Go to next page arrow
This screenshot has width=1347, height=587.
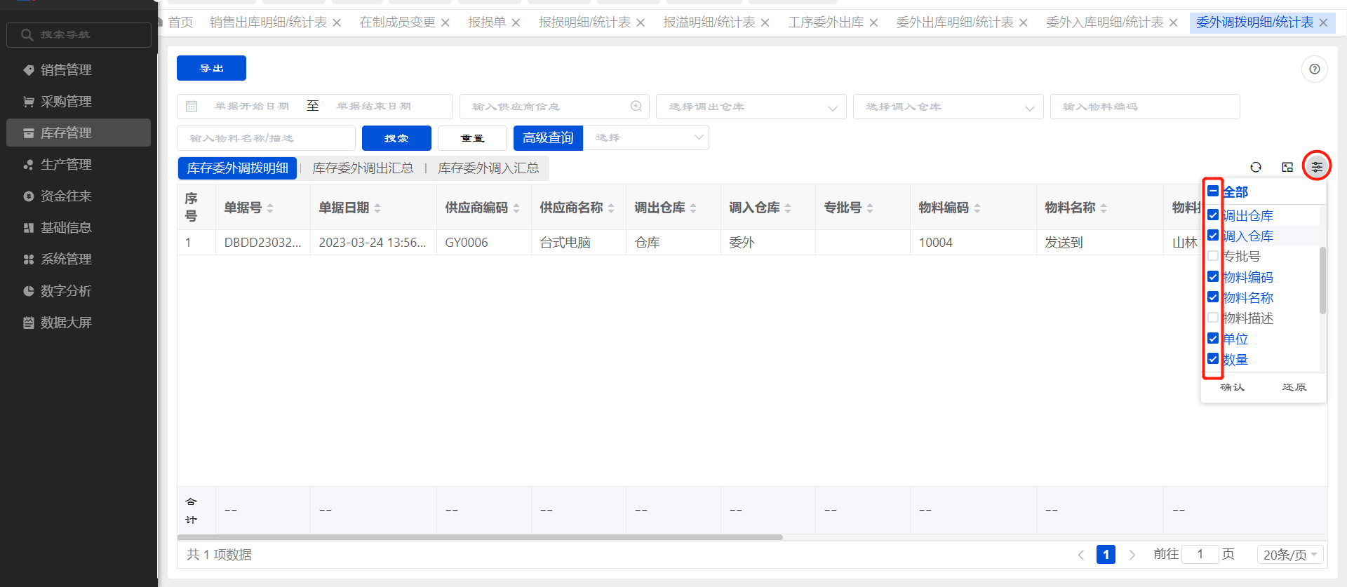click(1132, 555)
